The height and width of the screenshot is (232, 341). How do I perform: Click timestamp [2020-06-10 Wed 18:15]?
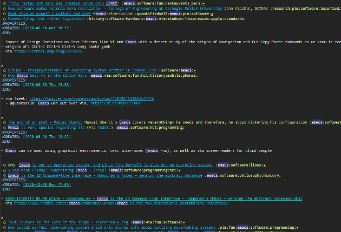[47, 28]
